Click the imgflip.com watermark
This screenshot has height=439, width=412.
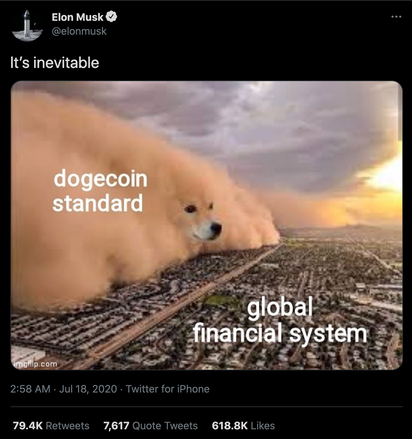pyautogui.click(x=35, y=364)
